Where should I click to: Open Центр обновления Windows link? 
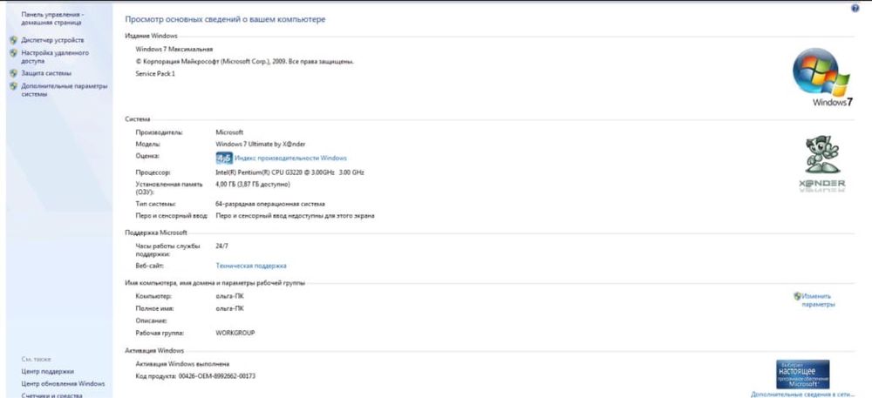coord(63,383)
